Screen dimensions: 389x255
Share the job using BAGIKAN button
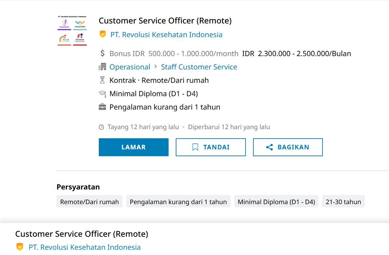tap(288, 147)
